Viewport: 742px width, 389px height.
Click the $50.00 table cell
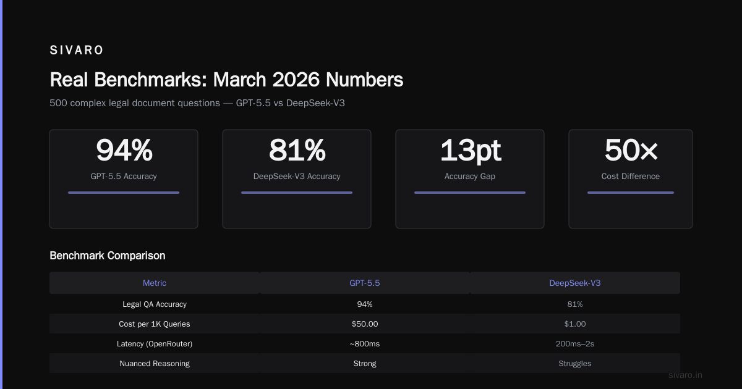click(x=365, y=324)
